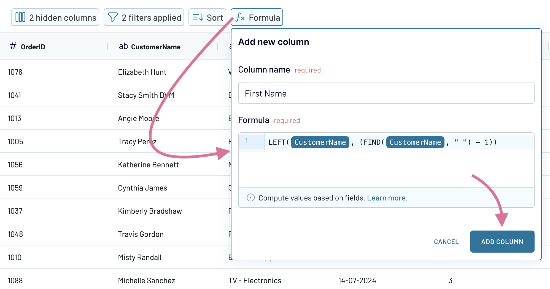Select the first CustomerName pill in the formula
The image size is (550, 289).
[x=320, y=142]
